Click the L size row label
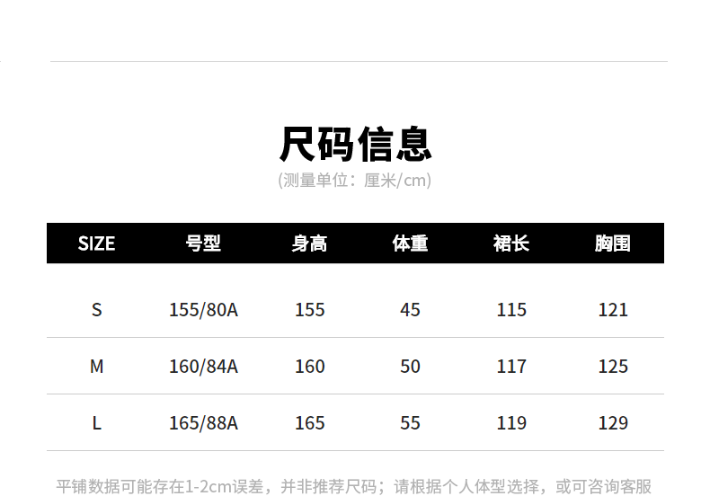This screenshot has width=710, height=496. pos(96,423)
